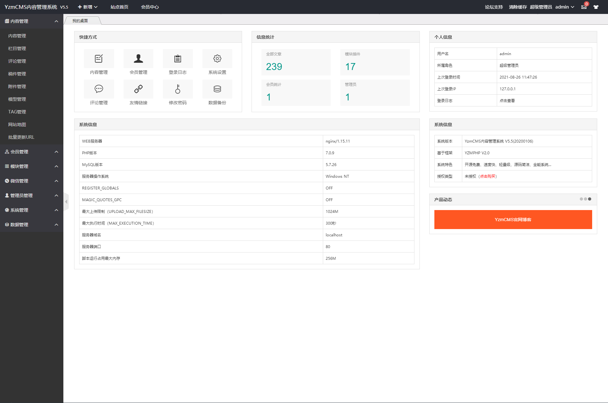608x403 pixels.
Task: Click the 点击购买 license link
Action: (488, 176)
